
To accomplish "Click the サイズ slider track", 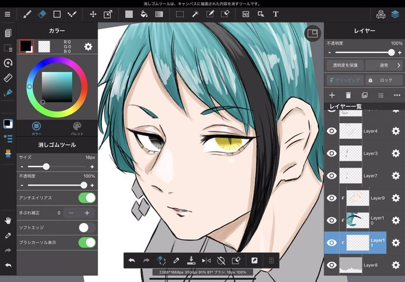I will click(57, 167).
